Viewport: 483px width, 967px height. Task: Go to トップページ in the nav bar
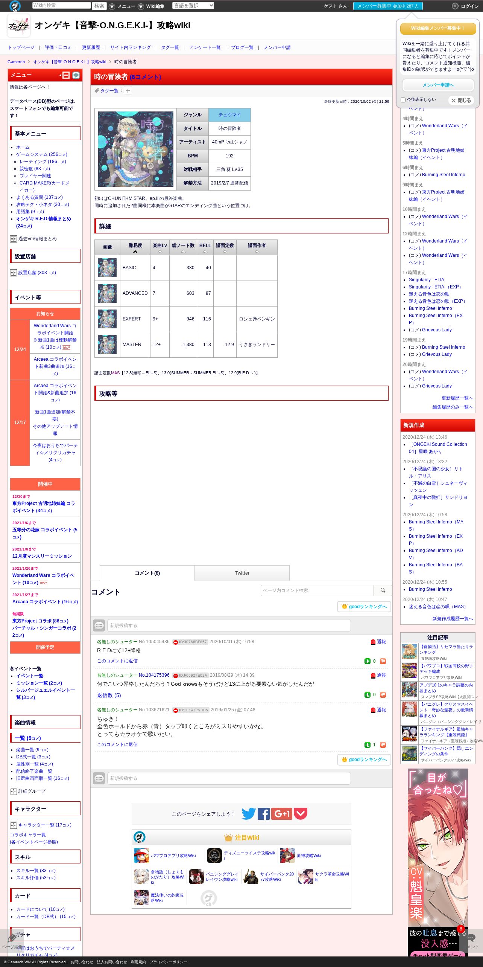21,47
